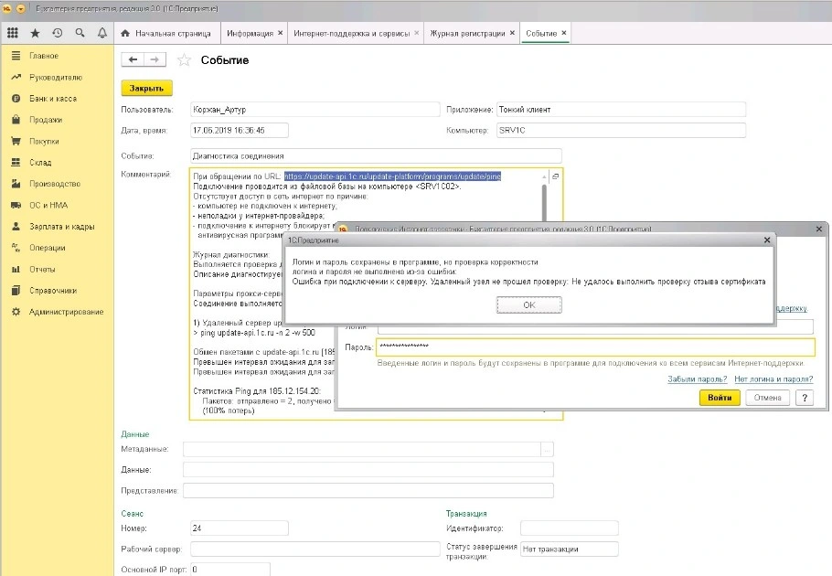The height and width of the screenshot is (576, 832).
Task: Go back with the left arrow button
Action: [x=133, y=59]
